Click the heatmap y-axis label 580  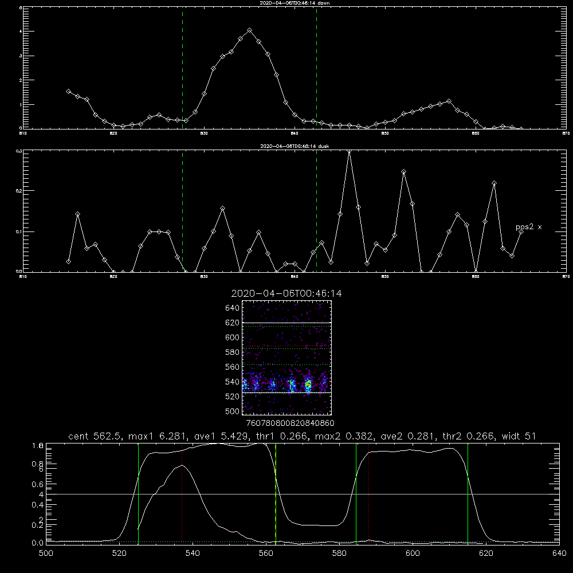[x=233, y=352]
